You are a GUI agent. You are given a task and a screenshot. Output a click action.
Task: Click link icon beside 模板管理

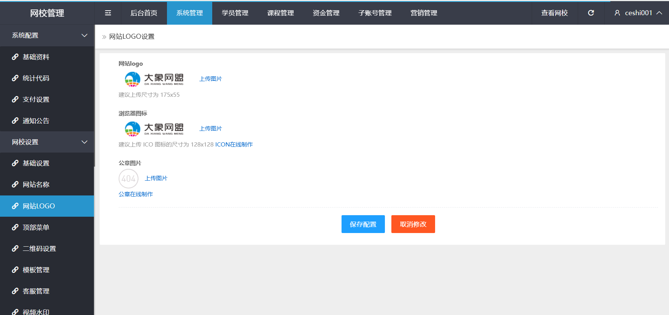(15, 270)
